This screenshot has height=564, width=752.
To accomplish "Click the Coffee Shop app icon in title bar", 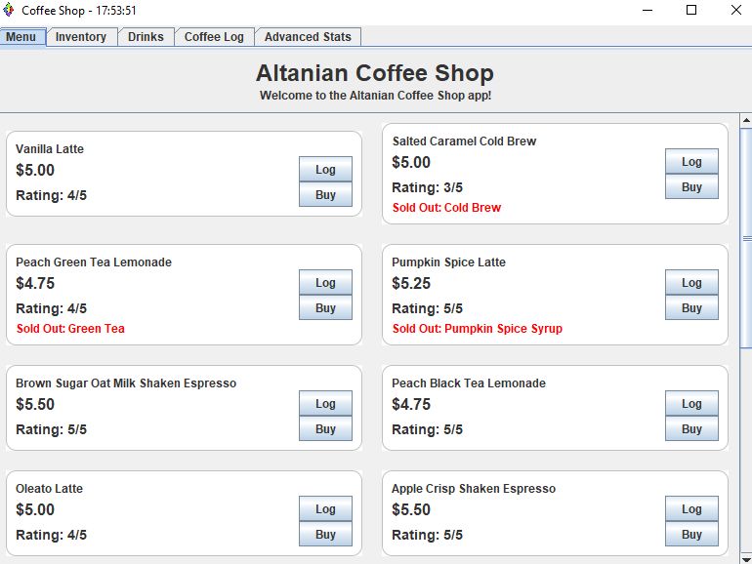I will tap(9, 10).
